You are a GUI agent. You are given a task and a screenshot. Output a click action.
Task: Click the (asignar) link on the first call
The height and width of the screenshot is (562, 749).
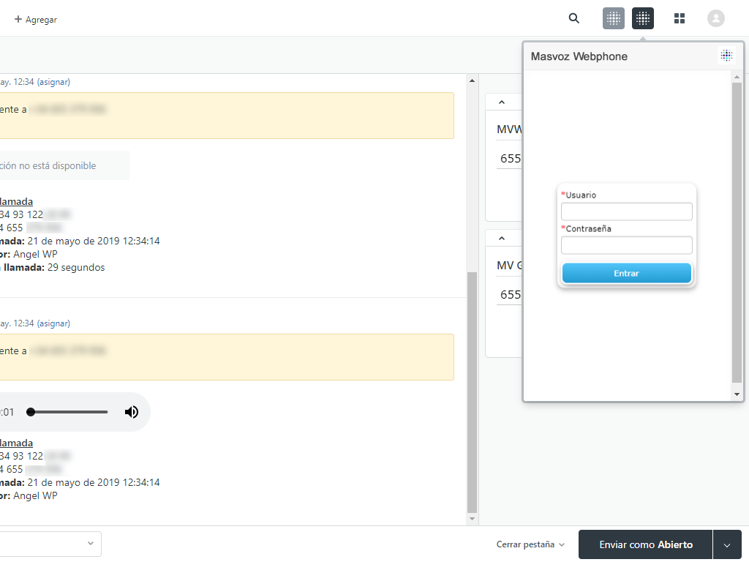(52, 81)
